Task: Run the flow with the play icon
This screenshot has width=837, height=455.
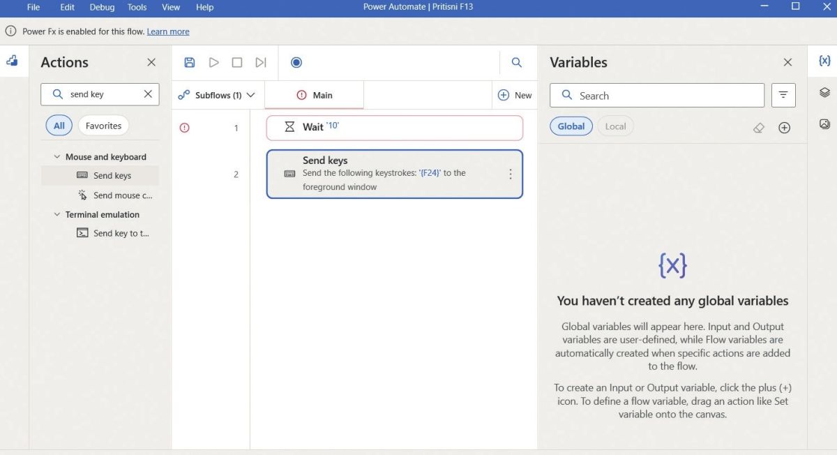Action: [214, 62]
